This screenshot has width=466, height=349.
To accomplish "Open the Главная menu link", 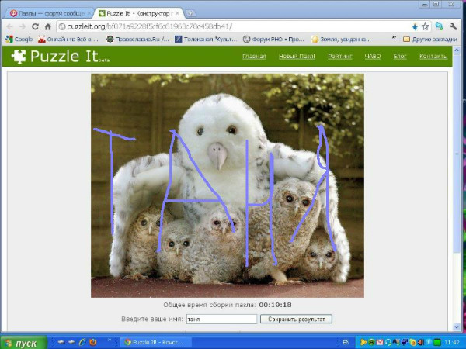I will tap(254, 57).
